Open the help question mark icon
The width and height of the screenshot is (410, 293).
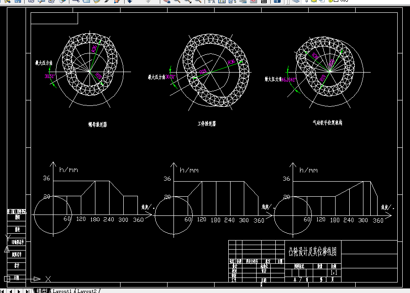(x=277, y=1)
